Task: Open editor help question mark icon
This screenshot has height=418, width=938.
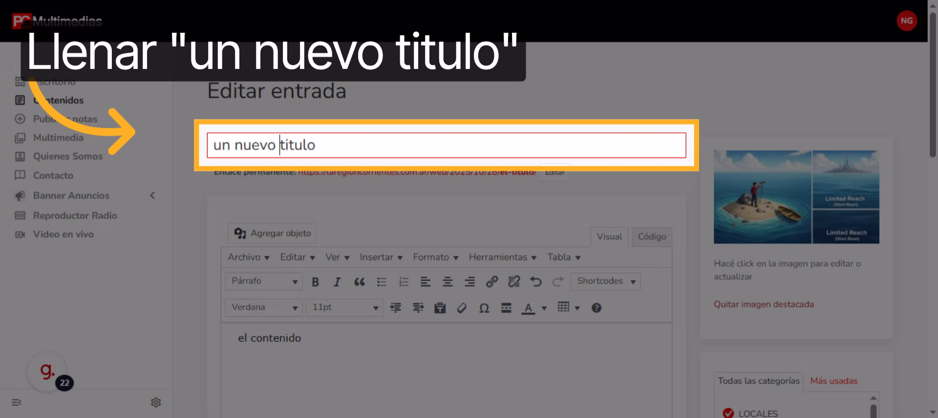Action: [596, 308]
